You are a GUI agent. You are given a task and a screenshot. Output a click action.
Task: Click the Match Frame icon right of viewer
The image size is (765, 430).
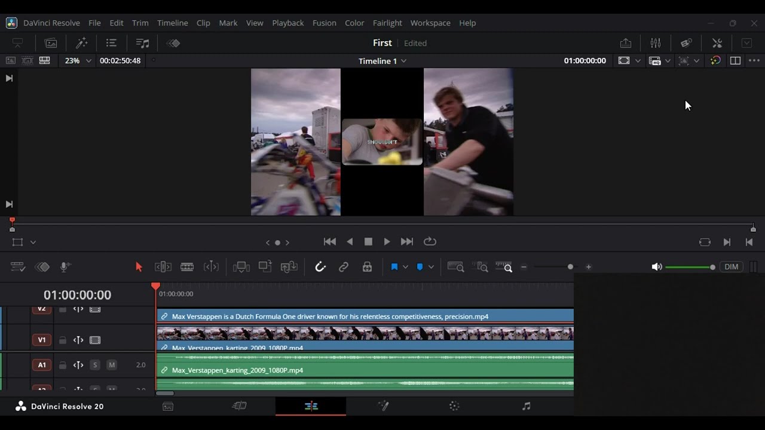point(705,242)
